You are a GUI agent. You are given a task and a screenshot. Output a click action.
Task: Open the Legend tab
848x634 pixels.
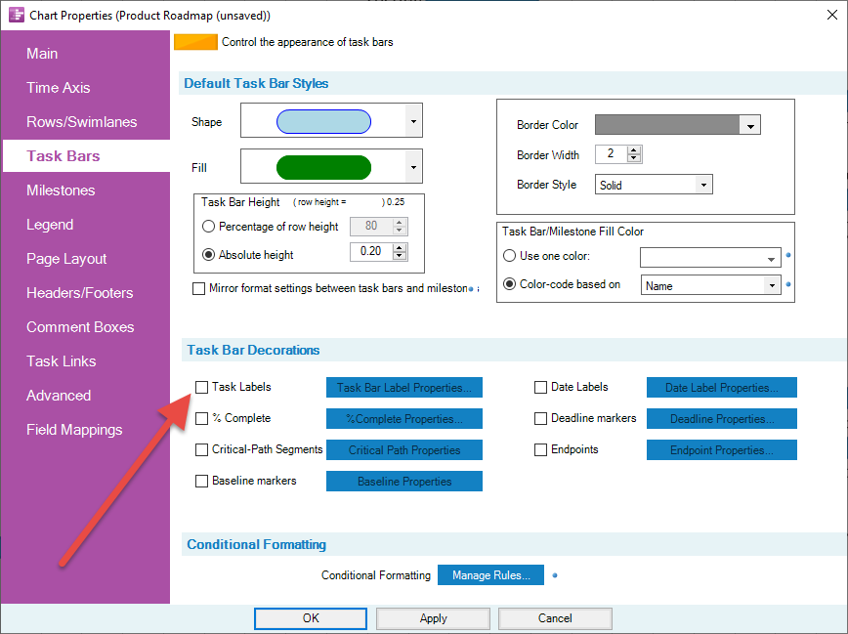pyautogui.click(x=50, y=225)
